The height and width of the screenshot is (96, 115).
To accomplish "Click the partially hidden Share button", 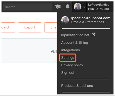I will 51,27.
